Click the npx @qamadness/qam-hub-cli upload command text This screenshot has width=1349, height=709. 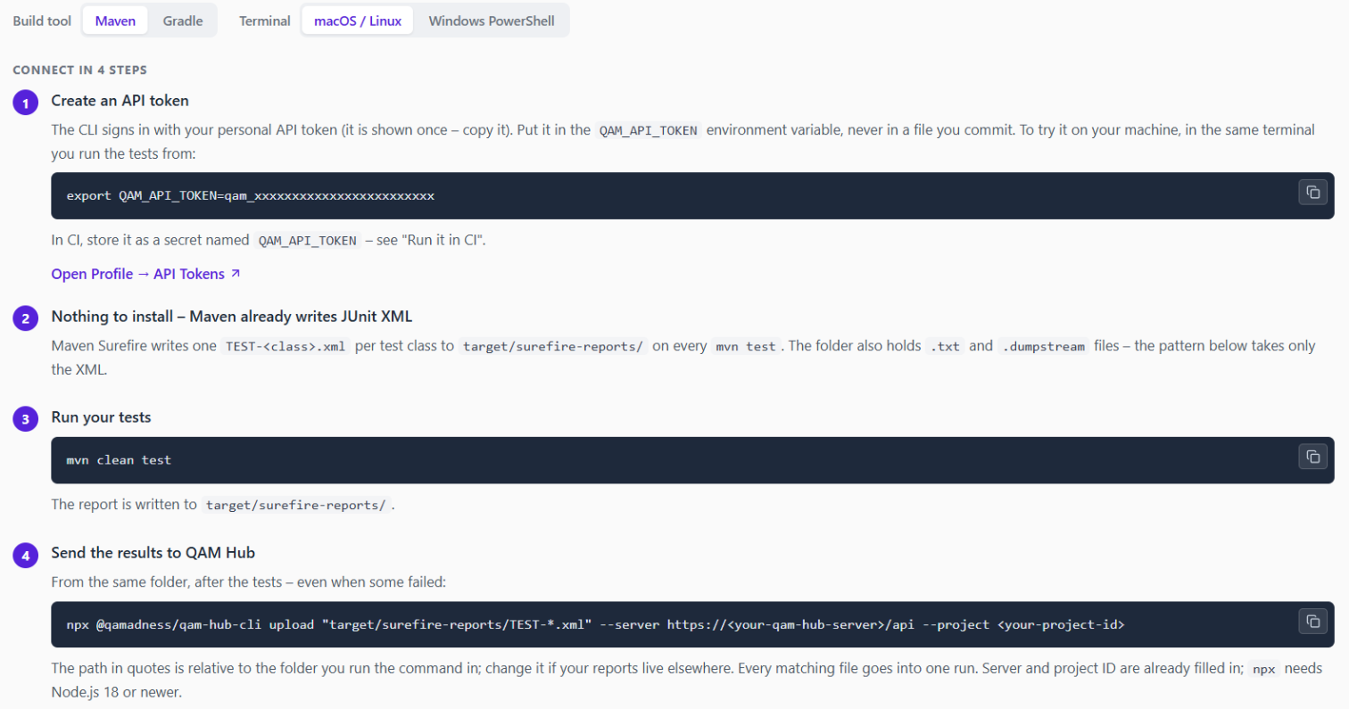coord(595,624)
